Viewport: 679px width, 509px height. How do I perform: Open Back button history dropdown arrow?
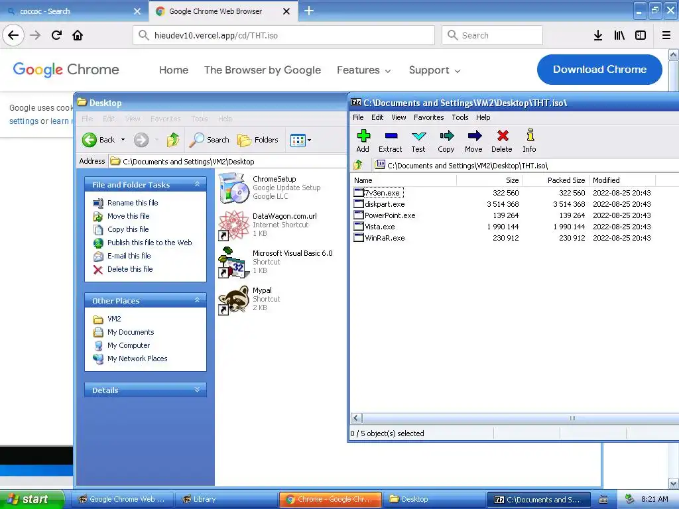point(123,140)
